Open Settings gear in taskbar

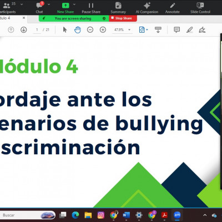[x=139, y=215]
